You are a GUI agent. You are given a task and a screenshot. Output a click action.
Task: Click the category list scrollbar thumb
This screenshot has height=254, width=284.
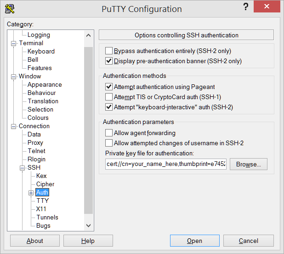(88, 130)
